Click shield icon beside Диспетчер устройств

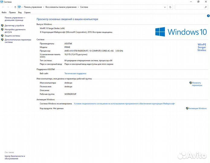[2, 25]
